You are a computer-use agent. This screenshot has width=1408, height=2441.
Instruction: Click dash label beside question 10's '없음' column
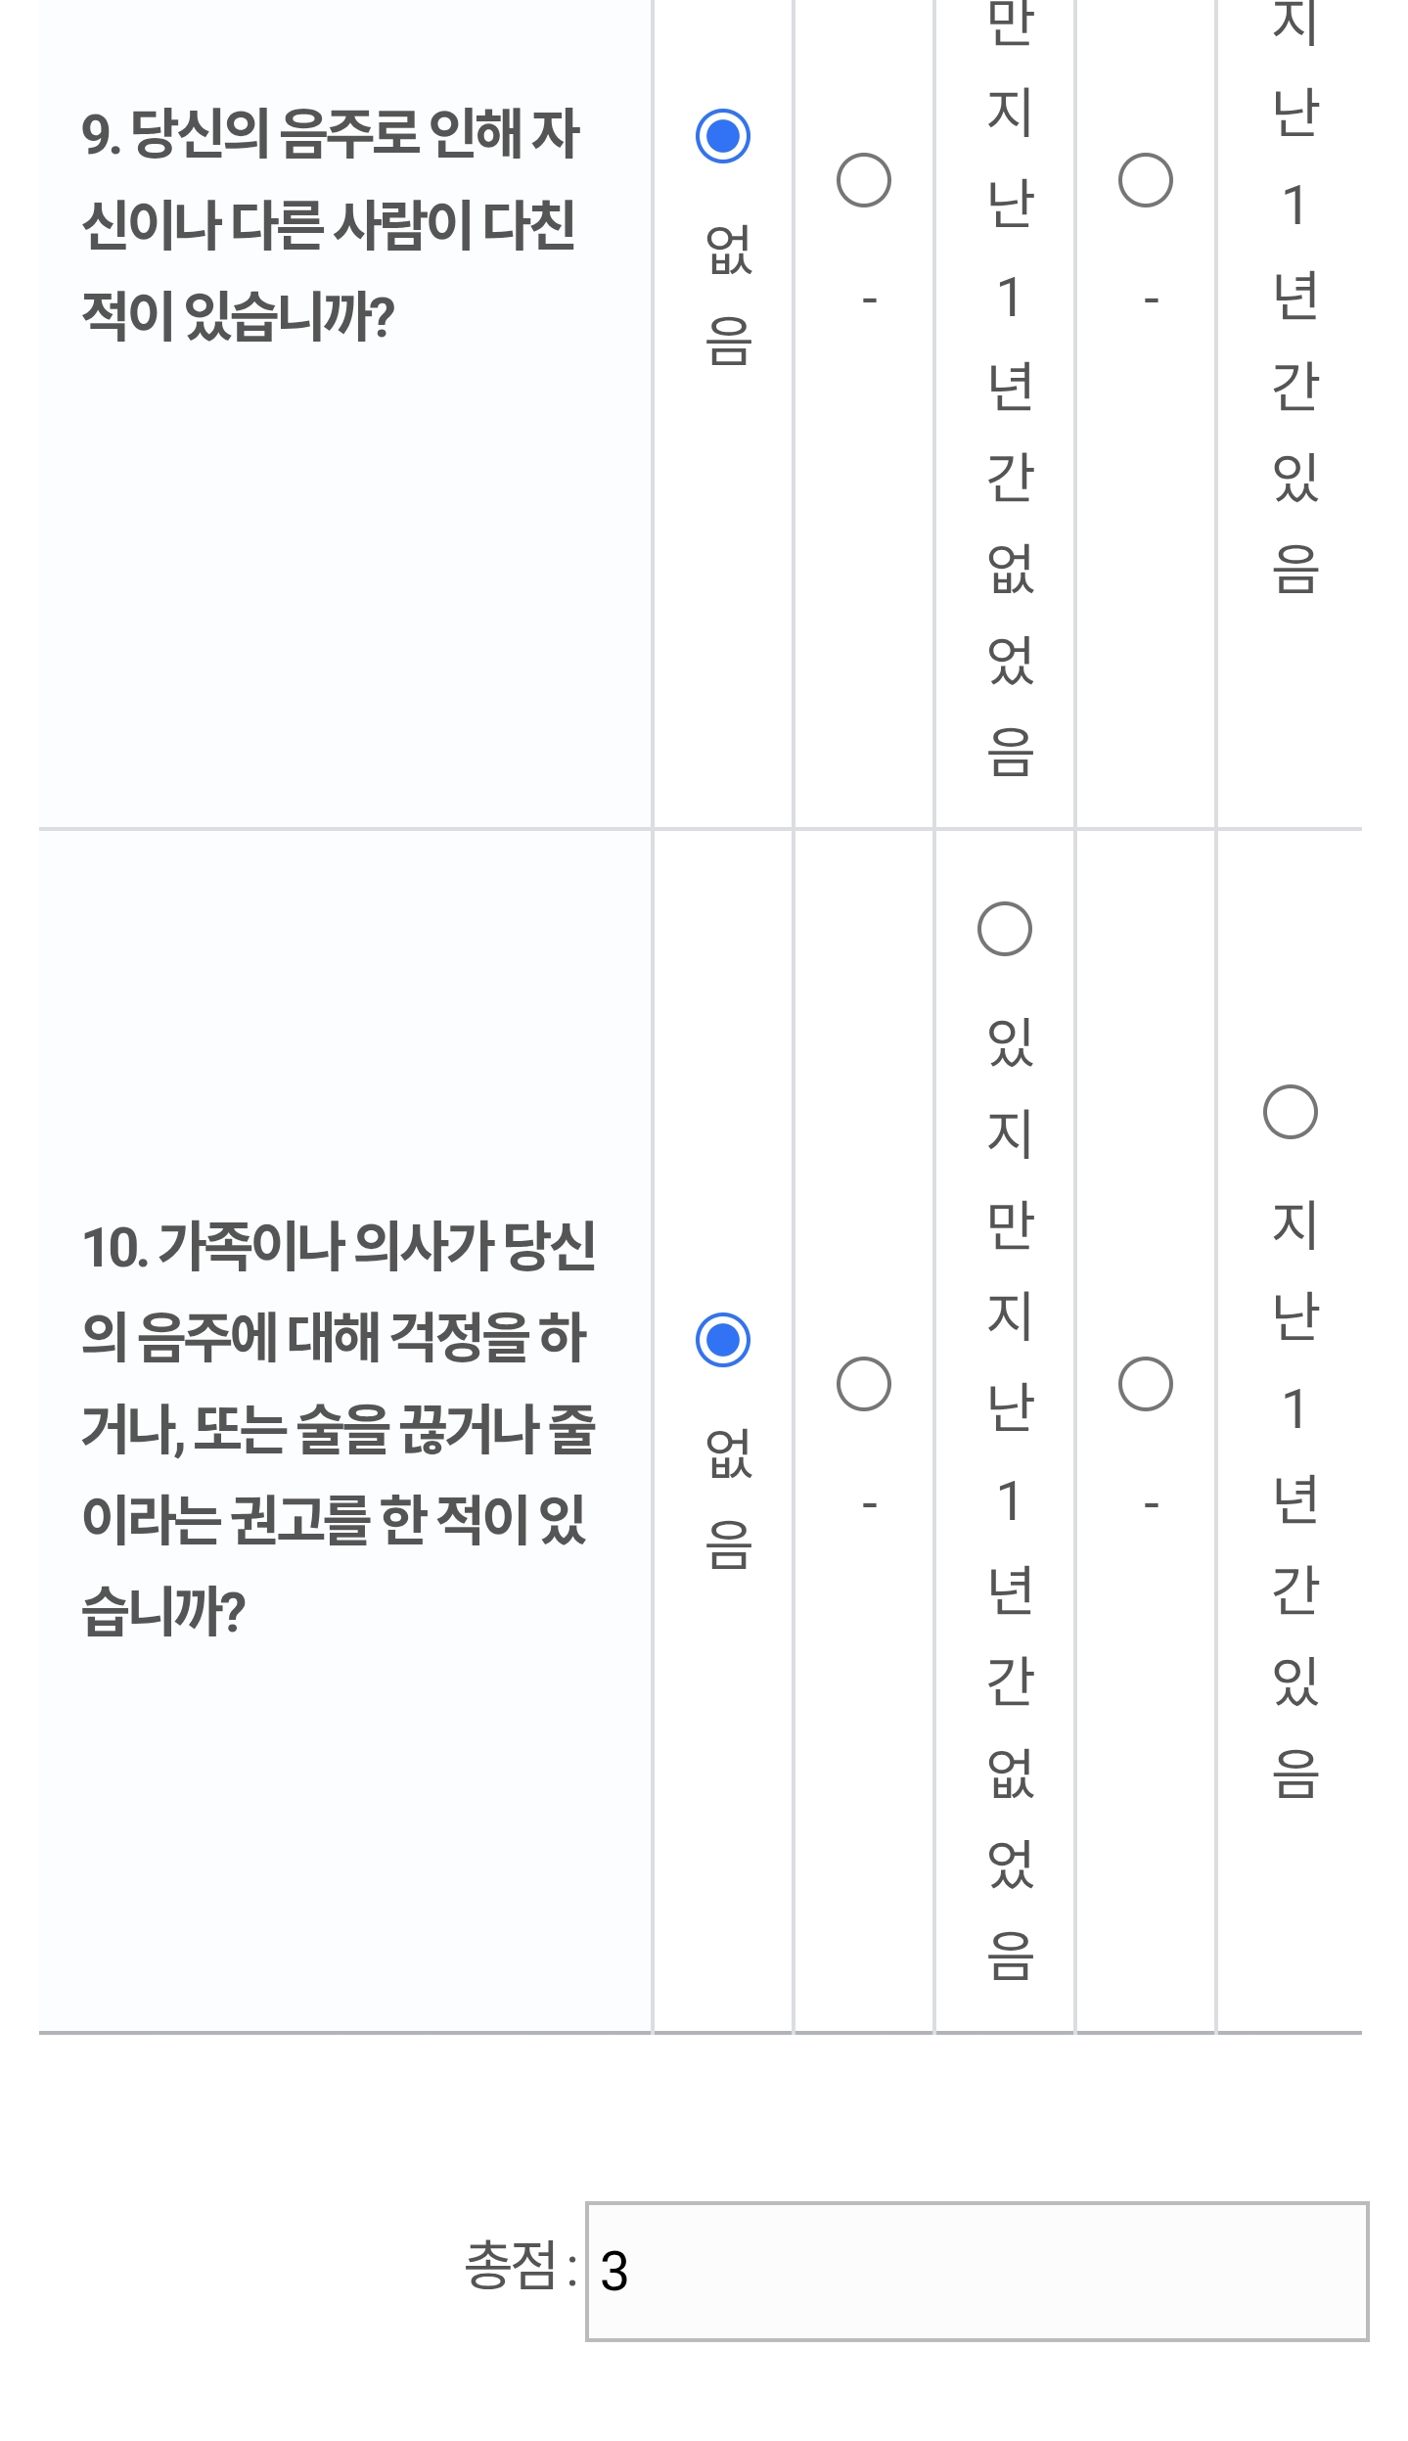[x=869, y=1503]
